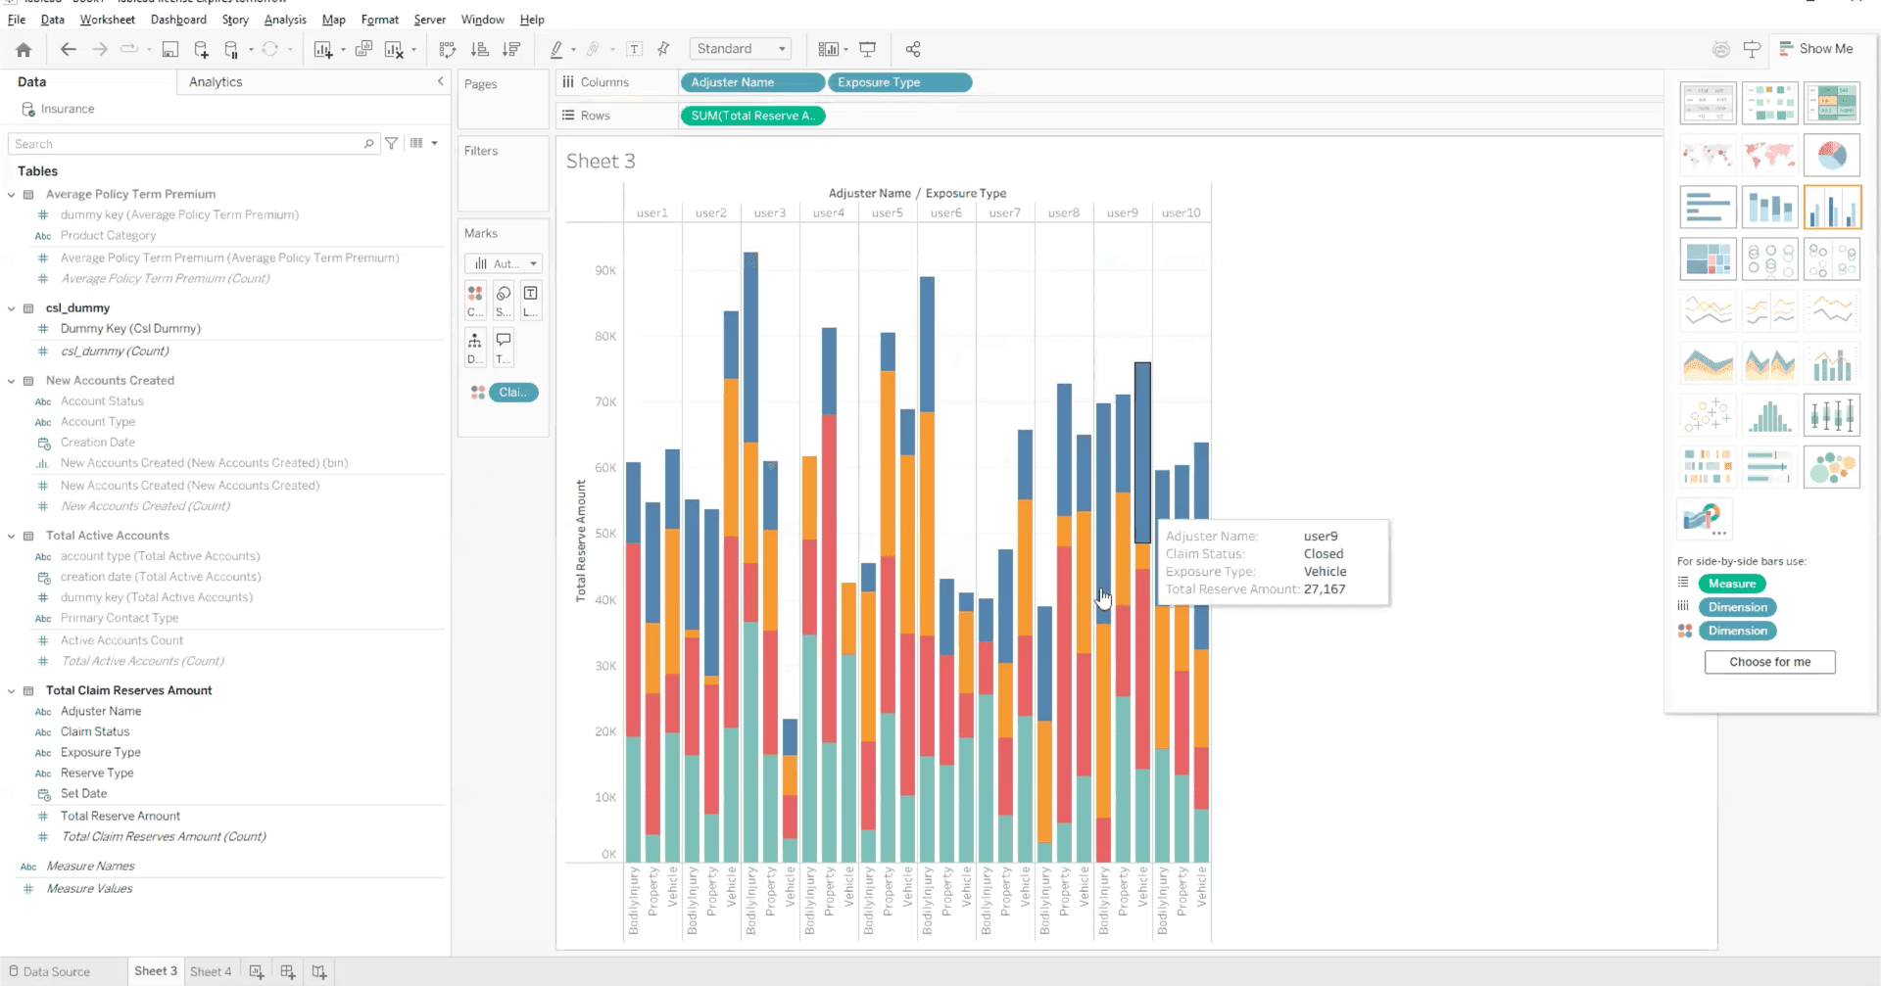1881x986 pixels.
Task: Toggle Pause Auto Updates in the toolbar
Action: (x=230, y=49)
